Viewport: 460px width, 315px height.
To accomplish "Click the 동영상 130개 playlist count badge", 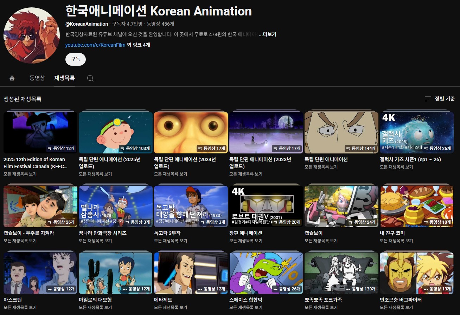I will click(x=361, y=289).
